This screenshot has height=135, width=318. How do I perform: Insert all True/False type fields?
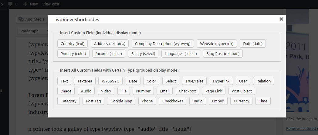coord(194,81)
